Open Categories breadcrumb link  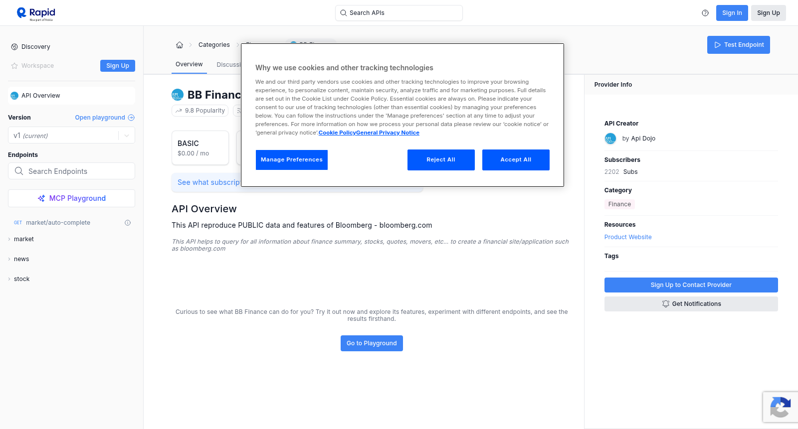point(214,45)
